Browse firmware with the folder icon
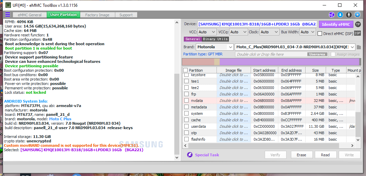The image size is (366, 176). (x=358, y=47)
